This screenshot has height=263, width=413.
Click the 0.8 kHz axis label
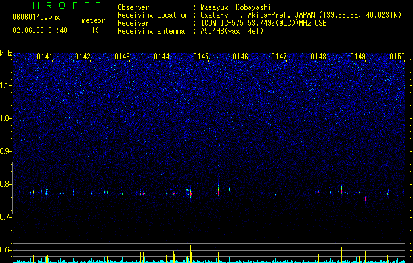pyautogui.click(x=6, y=184)
